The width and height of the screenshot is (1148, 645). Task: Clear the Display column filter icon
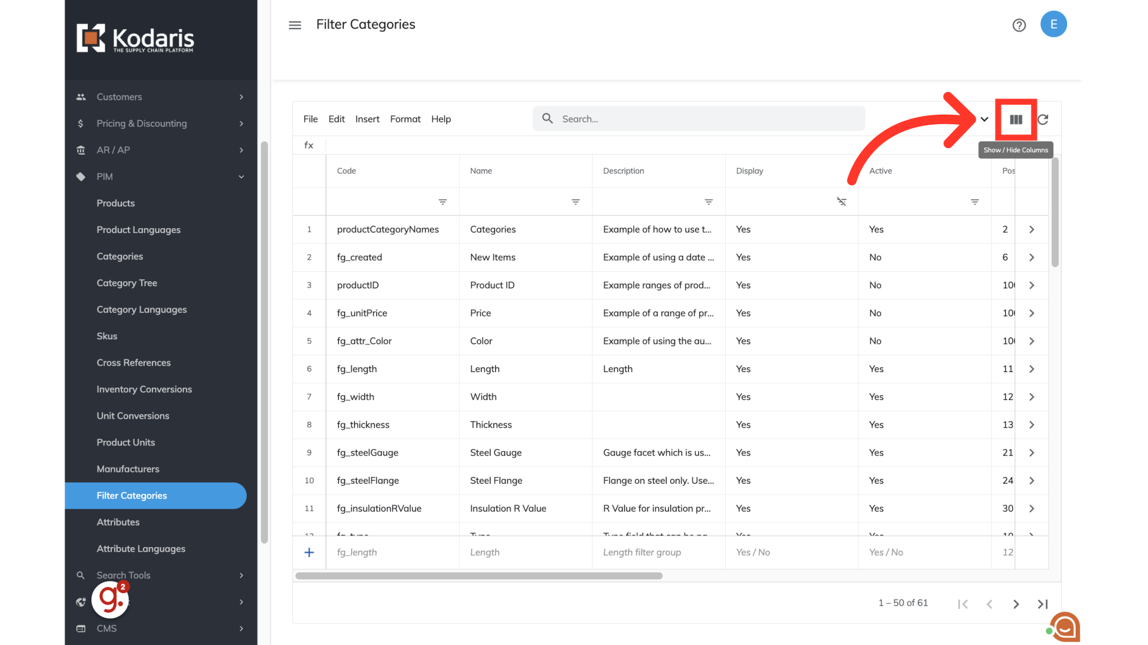[841, 202]
